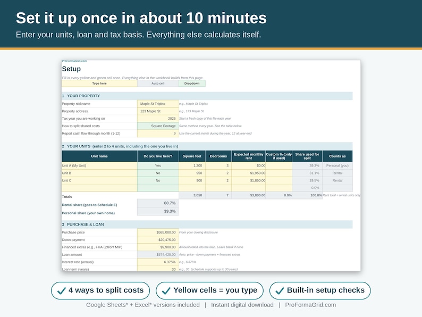The height and width of the screenshot is (317, 422).
Task: Select the '4 ways to split costs' badge
Action: [x=100, y=290]
